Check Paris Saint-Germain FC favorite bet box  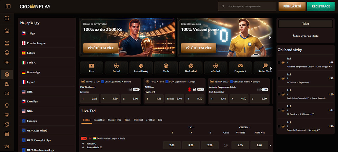click(x=279, y=94)
